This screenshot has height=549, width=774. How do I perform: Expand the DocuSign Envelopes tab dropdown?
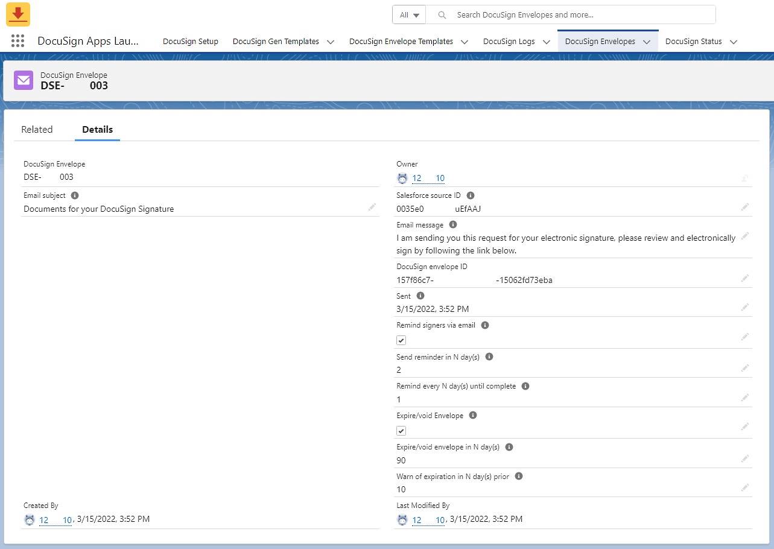(646, 41)
